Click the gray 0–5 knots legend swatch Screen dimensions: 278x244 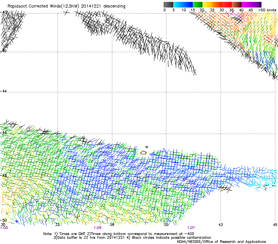click(x=168, y=5)
